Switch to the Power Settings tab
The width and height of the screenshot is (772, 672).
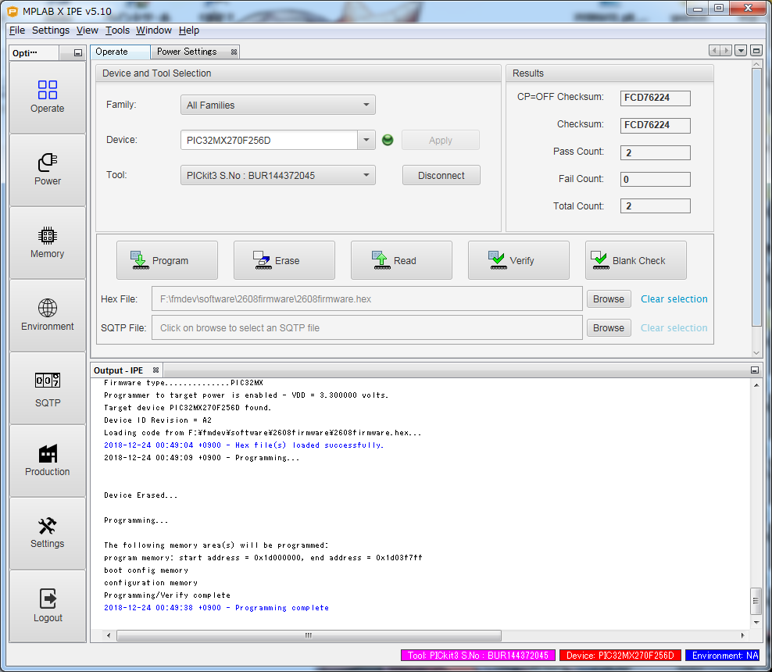pyautogui.click(x=187, y=52)
